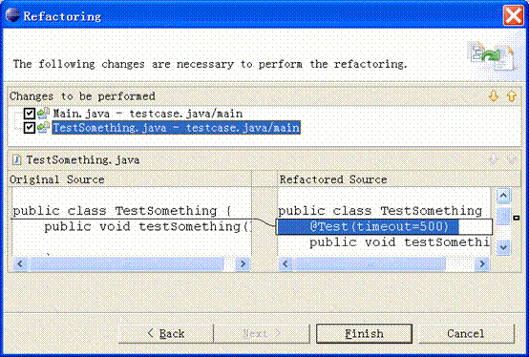Click right scroll arrow under Original Source

point(243,263)
